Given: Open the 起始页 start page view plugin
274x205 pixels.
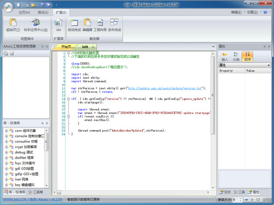Looking at the screenshot, I should point(13,25).
